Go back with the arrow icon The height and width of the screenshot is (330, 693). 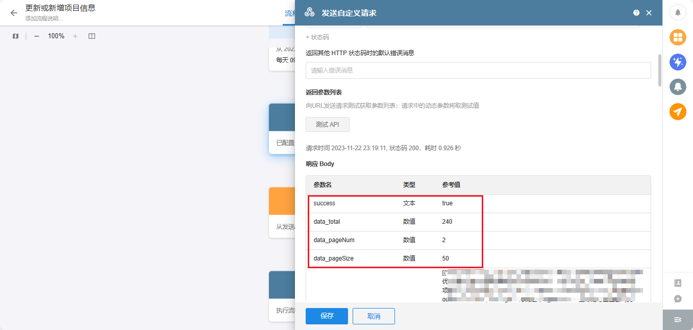[x=14, y=13]
